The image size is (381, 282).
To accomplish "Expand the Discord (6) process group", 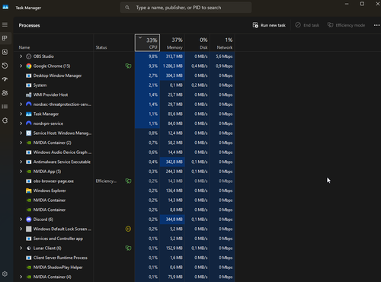I will 21,220.
